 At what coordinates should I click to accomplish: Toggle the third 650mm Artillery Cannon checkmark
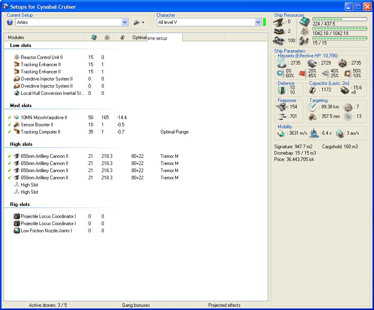[x=9, y=170]
